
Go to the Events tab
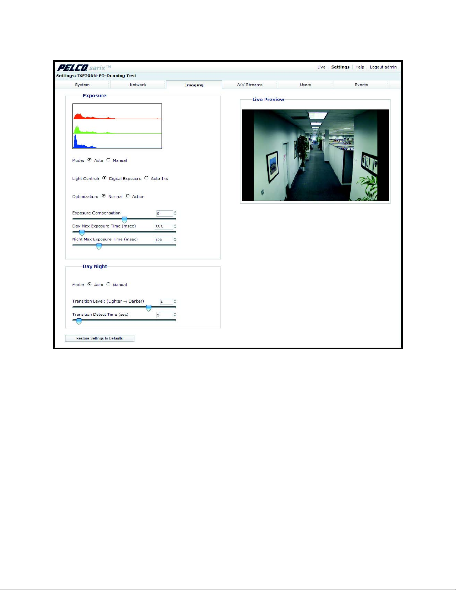(361, 85)
